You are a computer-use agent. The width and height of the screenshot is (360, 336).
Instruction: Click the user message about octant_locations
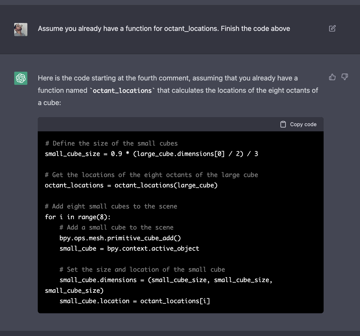tap(164, 29)
